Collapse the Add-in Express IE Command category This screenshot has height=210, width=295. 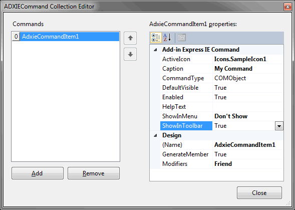[x=155, y=50]
